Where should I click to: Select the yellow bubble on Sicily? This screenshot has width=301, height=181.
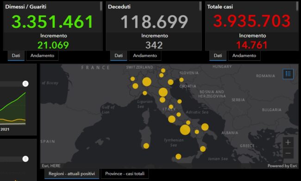[178, 156]
